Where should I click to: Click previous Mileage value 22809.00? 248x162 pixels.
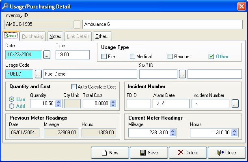61,133
